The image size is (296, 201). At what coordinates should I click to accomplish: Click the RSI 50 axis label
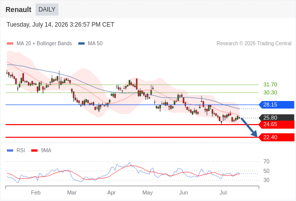(266, 171)
